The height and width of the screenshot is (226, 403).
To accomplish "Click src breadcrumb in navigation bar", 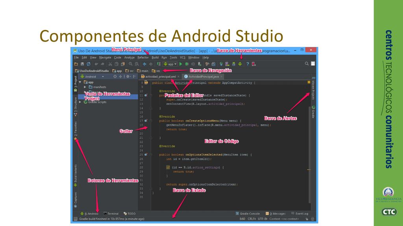I will pyautogui.click(x=129, y=71).
